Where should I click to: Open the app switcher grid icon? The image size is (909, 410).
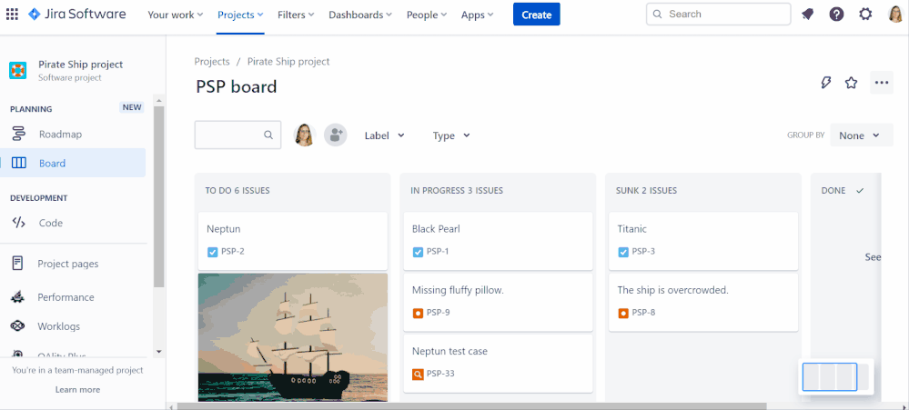12,15
